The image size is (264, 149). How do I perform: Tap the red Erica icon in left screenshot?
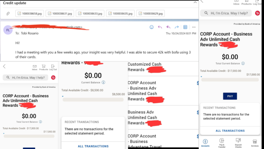click(53, 78)
